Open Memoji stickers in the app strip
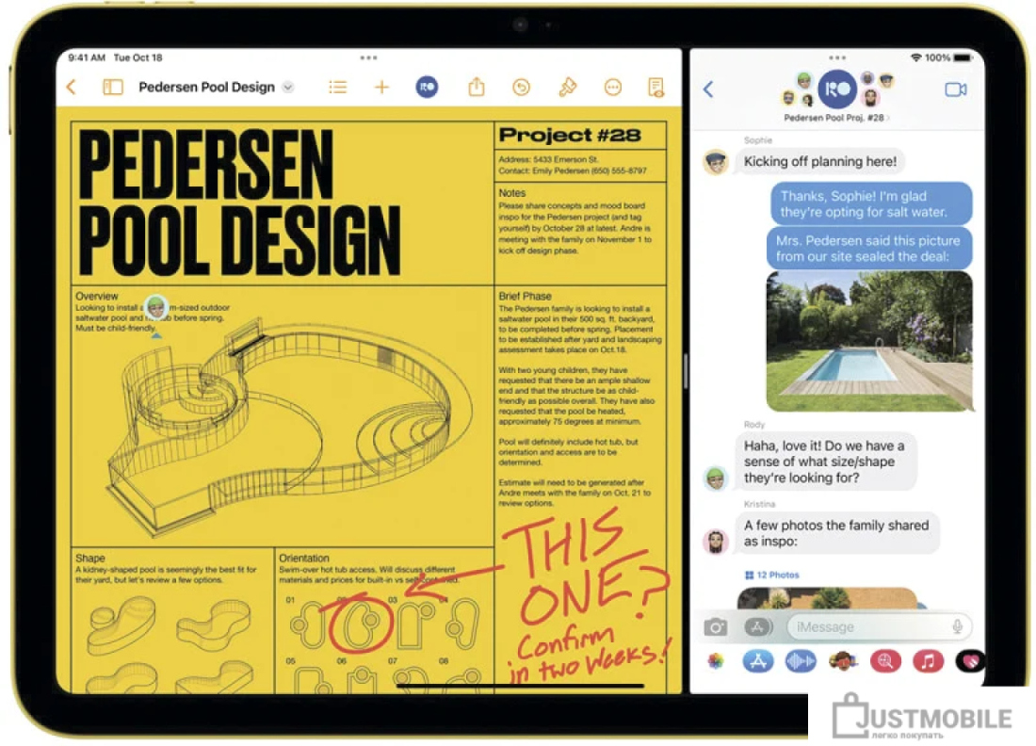Image resolution: width=1036 pixels, height=746 pixels. [843, 661]
